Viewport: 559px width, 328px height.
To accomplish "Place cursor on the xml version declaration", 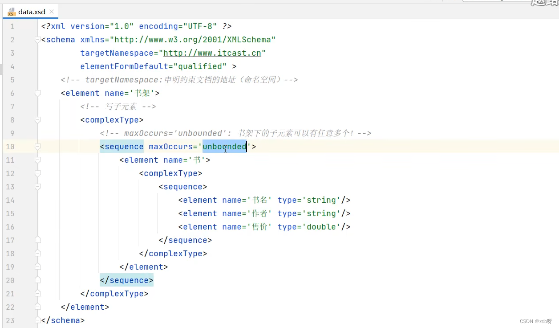I will pyautogui.click(x=136, y=26).
